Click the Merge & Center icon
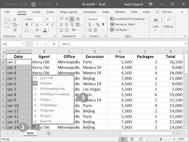Viewport: 189px width, 142px height. tap(78, 25)
